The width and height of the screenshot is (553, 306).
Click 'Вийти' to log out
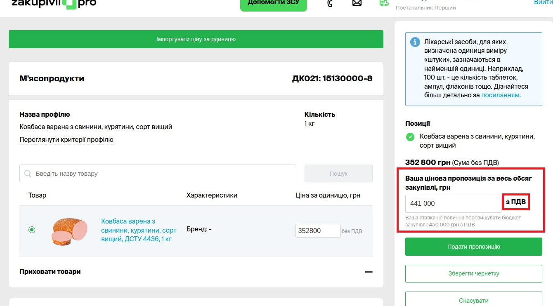pyautogui.click(x=543, y=2)
